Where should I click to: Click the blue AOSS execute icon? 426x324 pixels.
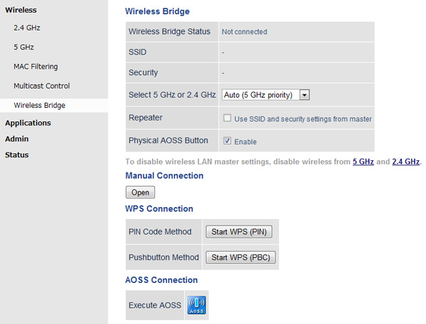(x=196, y=304)
